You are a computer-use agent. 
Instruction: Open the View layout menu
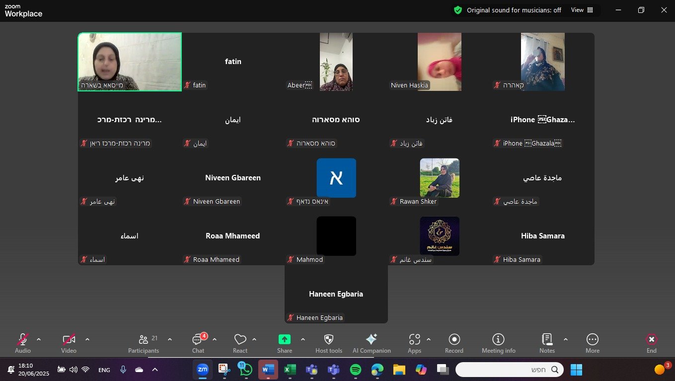click(582, 10)
